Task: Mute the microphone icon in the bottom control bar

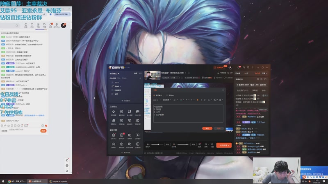Action: 148,144
